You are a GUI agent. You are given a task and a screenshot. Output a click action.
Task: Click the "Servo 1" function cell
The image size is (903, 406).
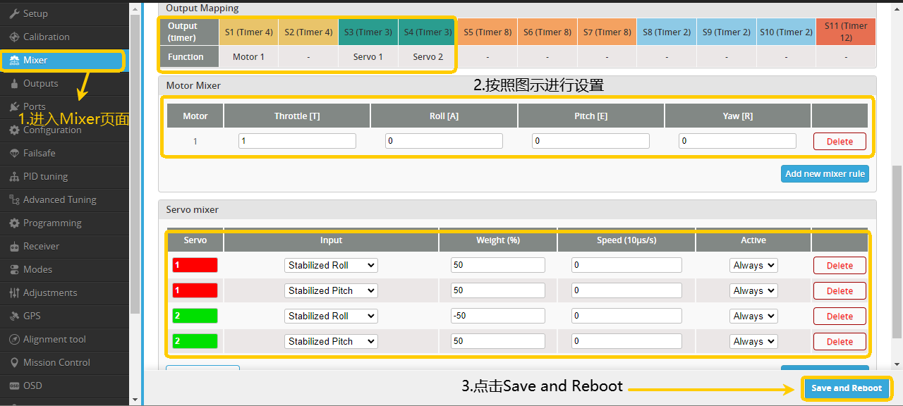coord(368,56)
